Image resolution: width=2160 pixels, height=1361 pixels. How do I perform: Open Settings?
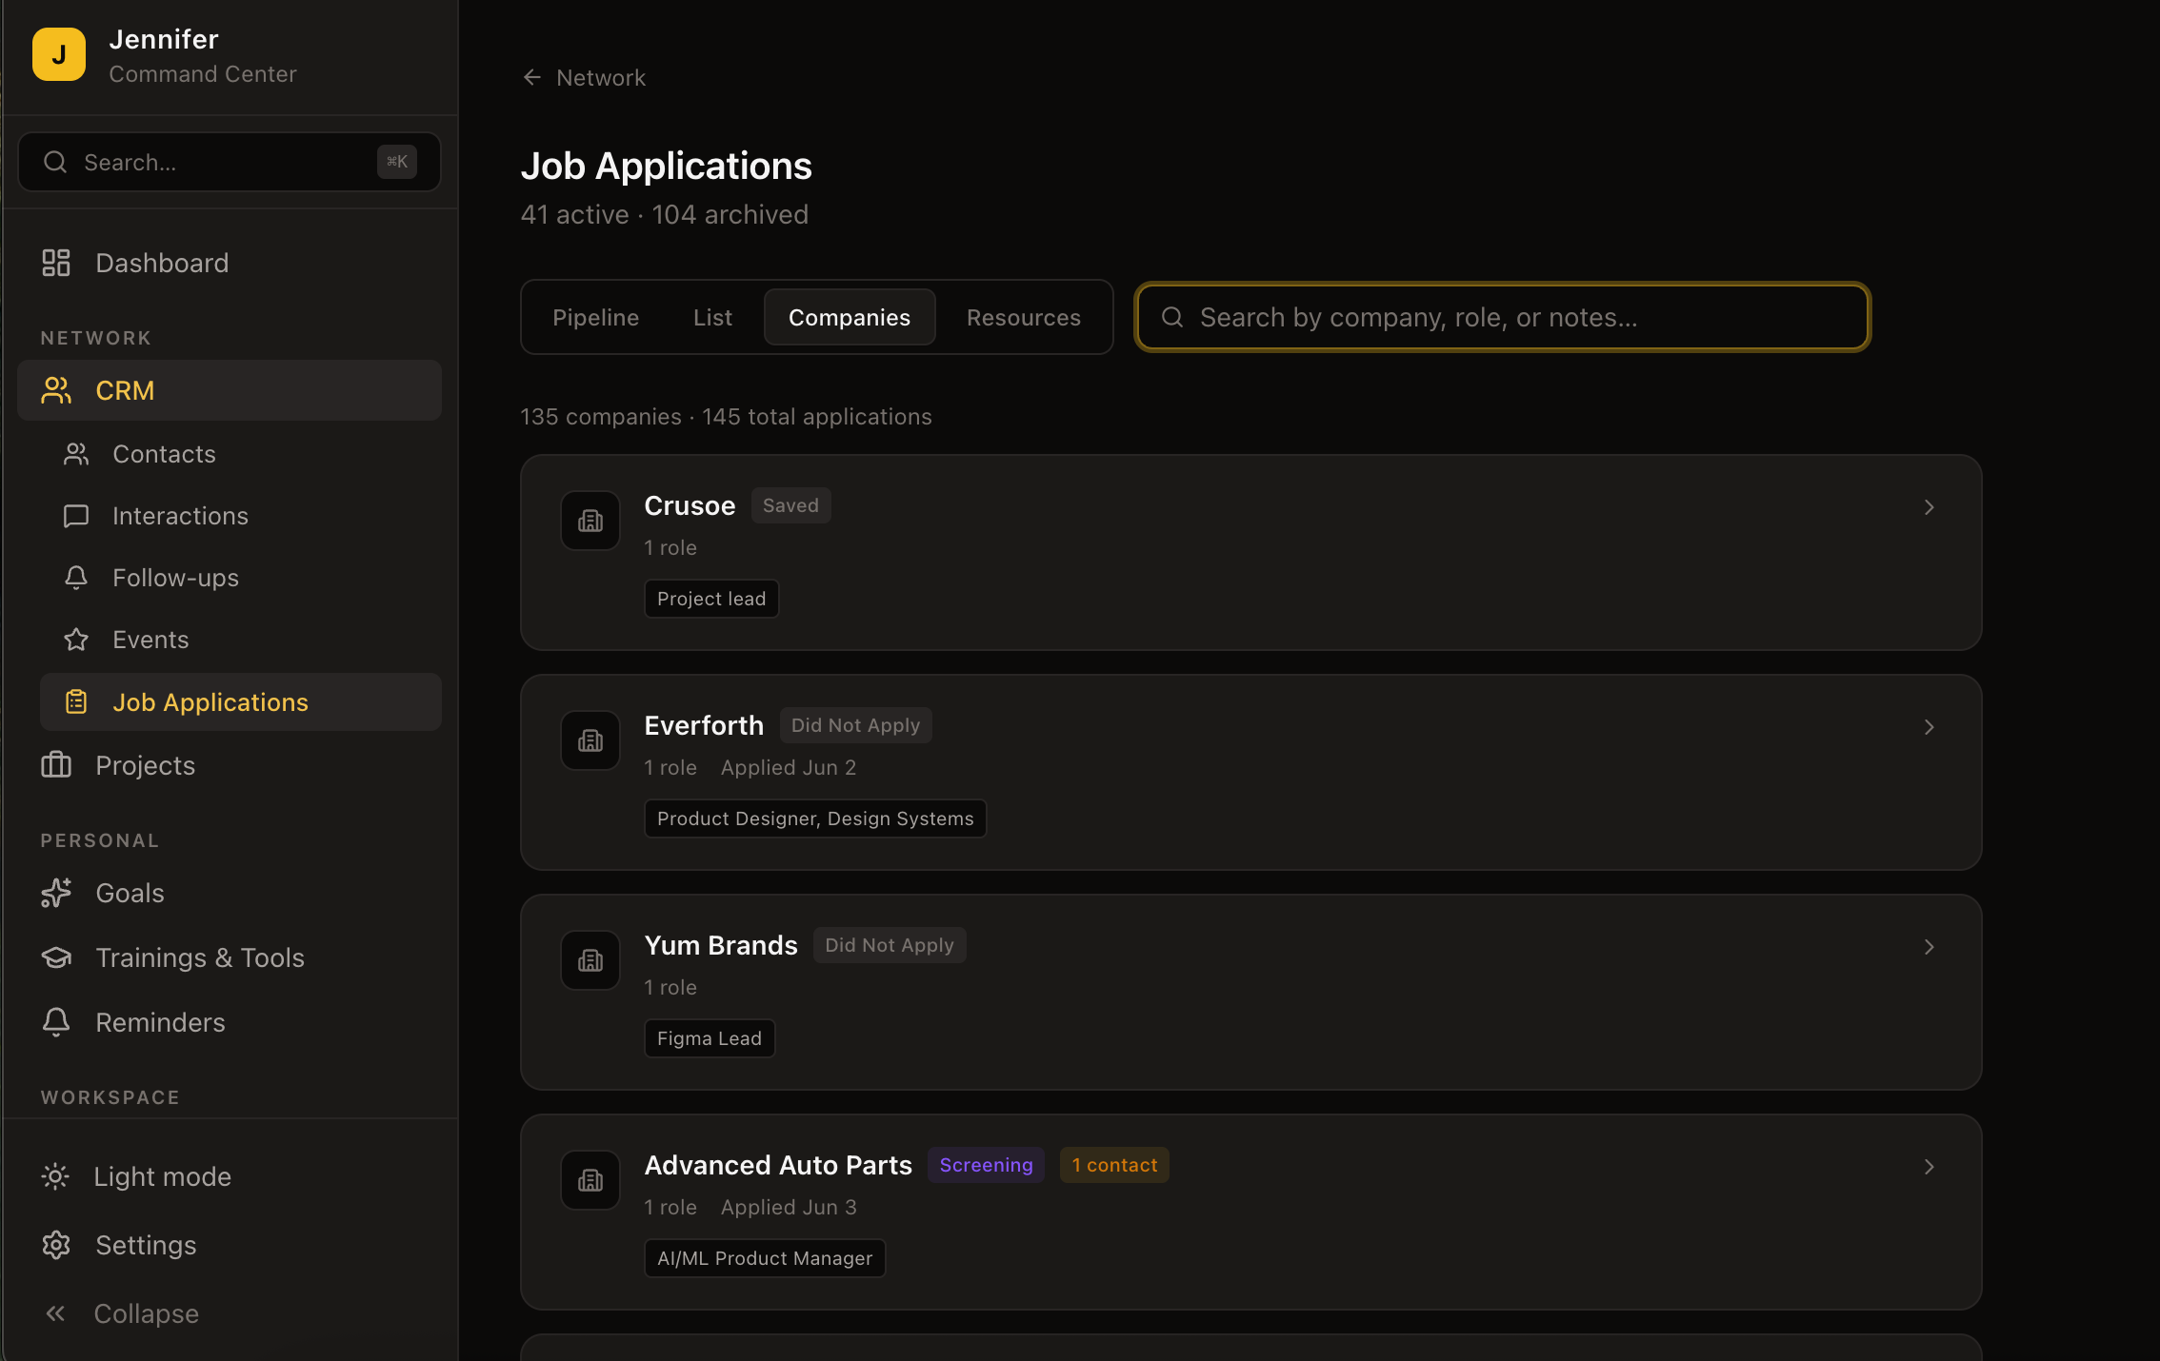point(230,1245)
